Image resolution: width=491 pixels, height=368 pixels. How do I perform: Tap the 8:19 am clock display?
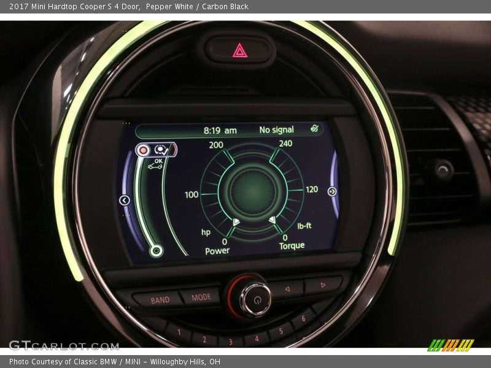[220, 131]
